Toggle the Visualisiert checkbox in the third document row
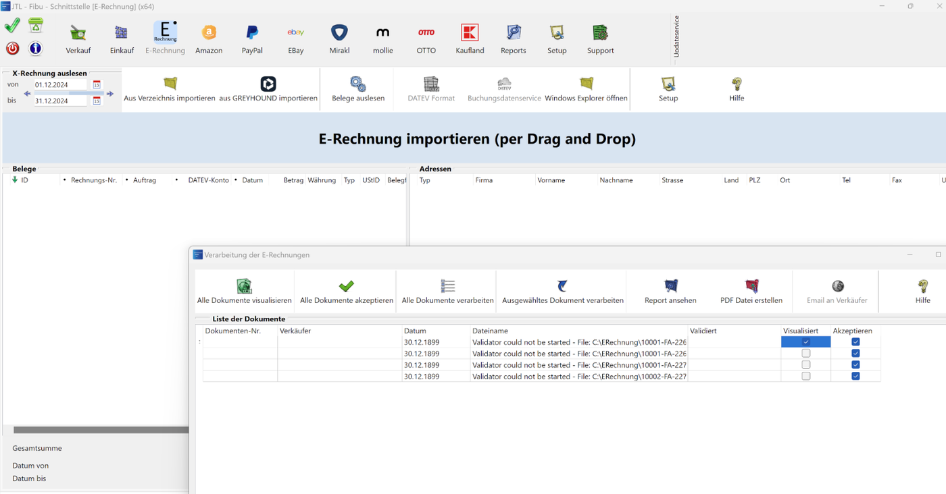The width and height of the screenshot is (946, 494). click(x=805, y=364)
